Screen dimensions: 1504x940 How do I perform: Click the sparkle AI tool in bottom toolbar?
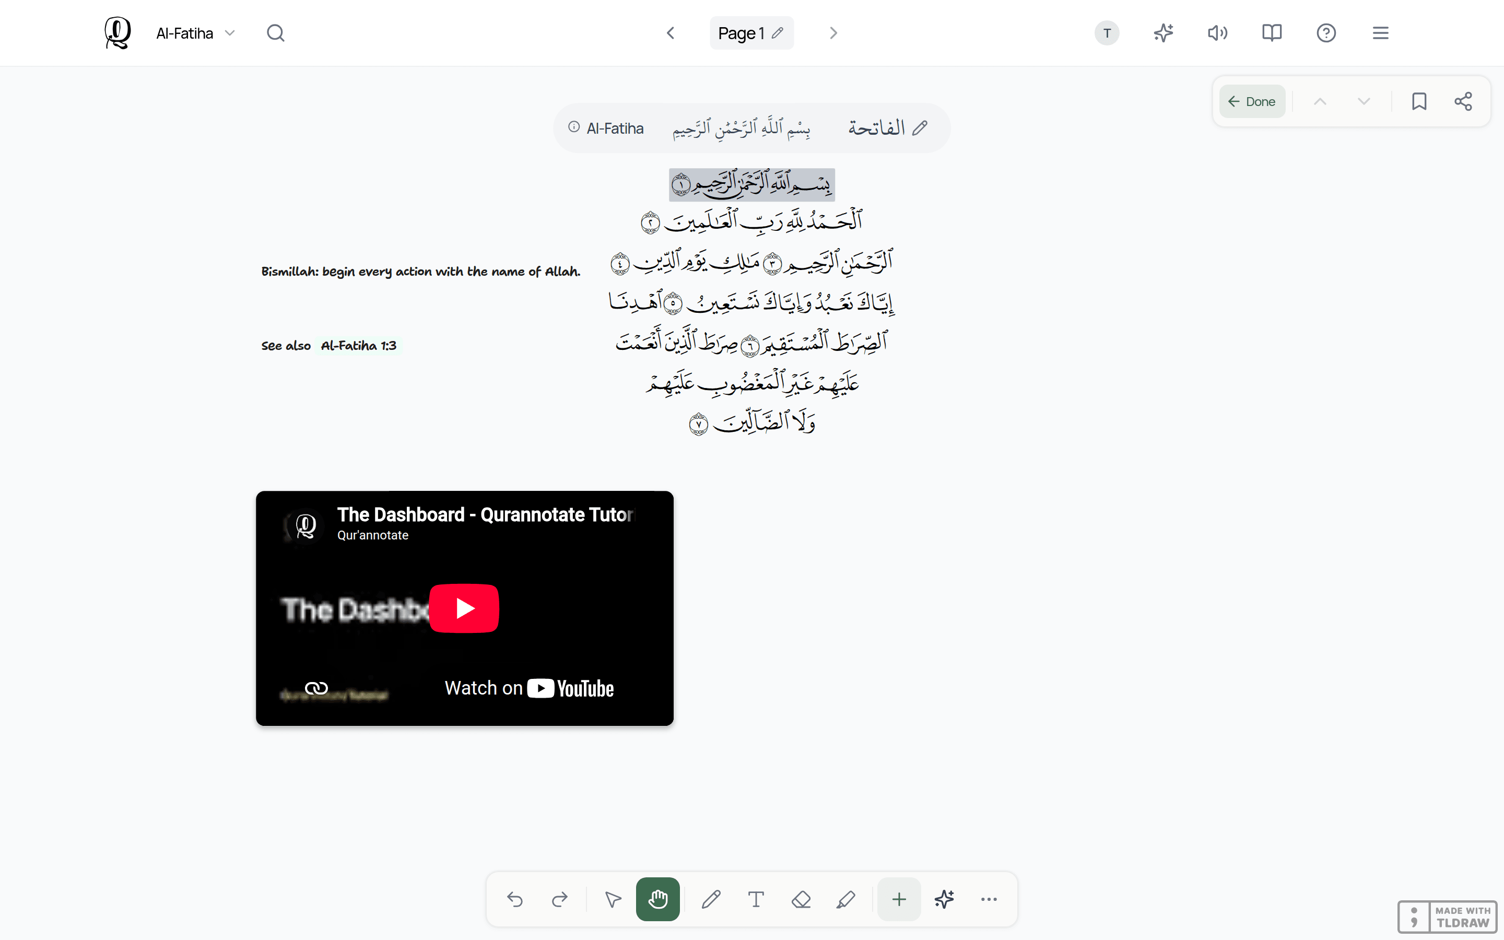(944, 899)
